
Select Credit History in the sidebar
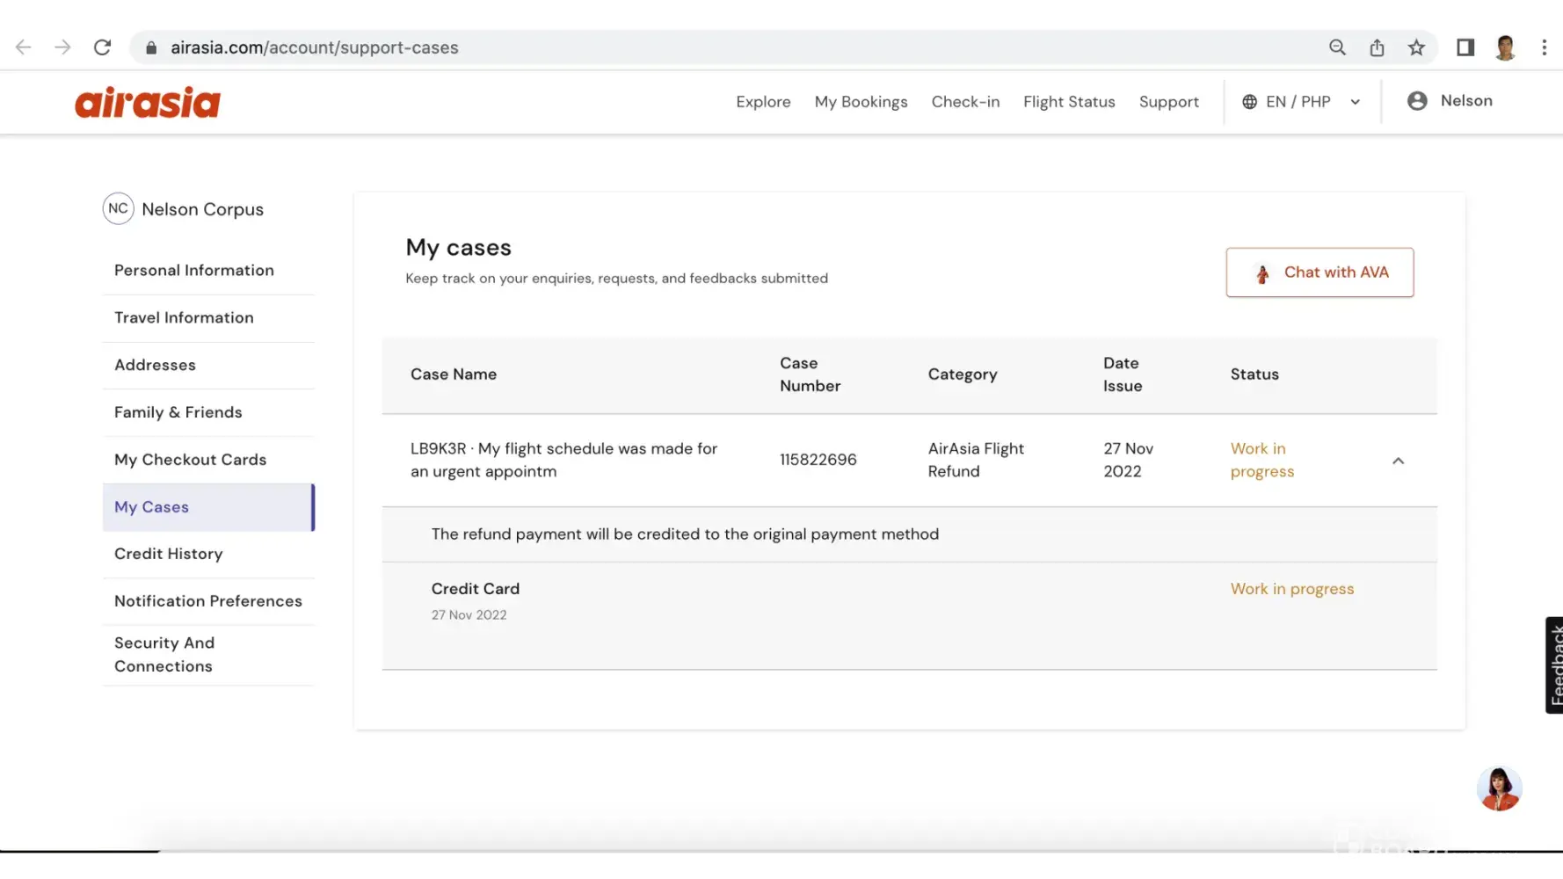[x=169, y=554]
